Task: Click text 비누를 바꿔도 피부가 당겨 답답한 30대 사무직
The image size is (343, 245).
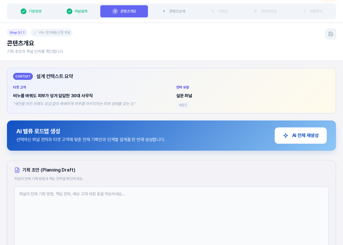Action: 53,96
